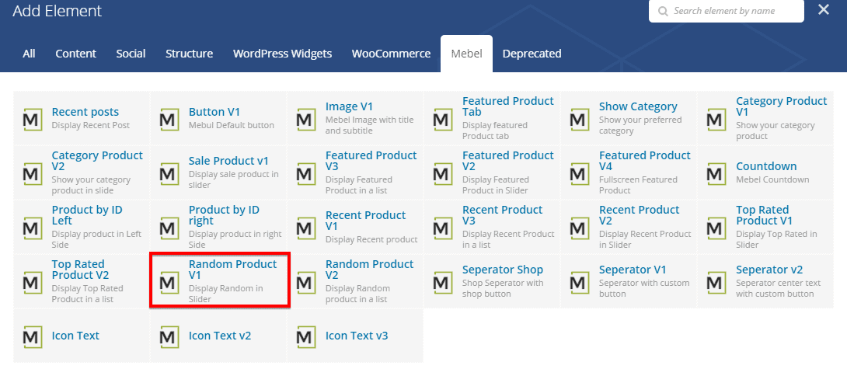Click the M icon beside Image V1
Screen dimensions: 847x376
306,119
